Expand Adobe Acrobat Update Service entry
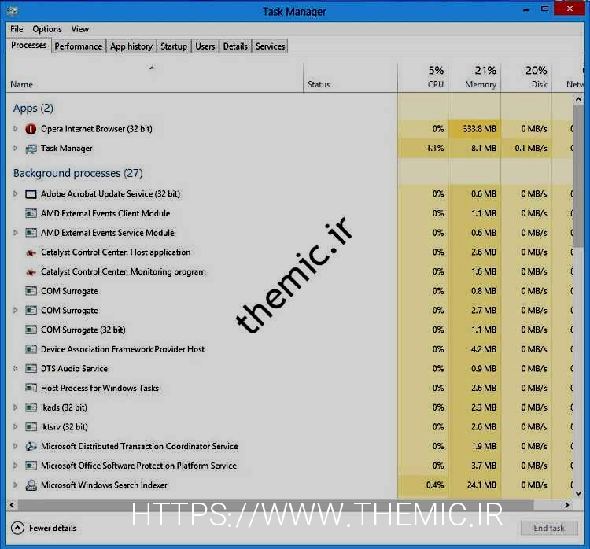The height and width of the screenshot is (549, 590). (x=16, y=193)
